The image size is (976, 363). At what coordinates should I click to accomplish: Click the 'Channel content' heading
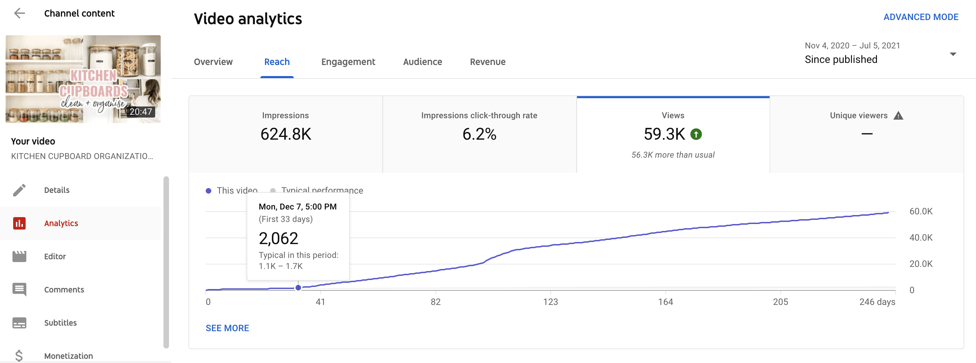(79, 13)
